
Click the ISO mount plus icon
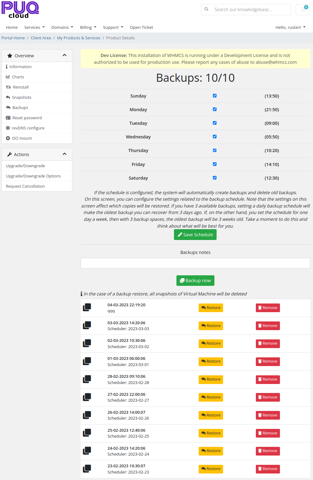[x=8, y=138]
